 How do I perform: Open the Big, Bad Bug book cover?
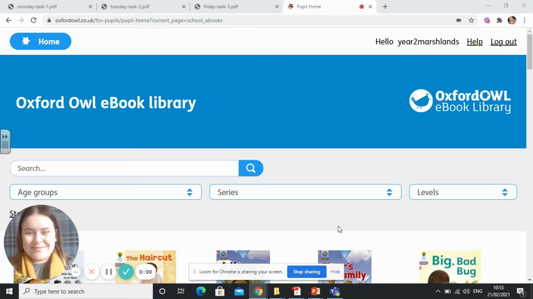pyautogui.click(x=450, y=267)
